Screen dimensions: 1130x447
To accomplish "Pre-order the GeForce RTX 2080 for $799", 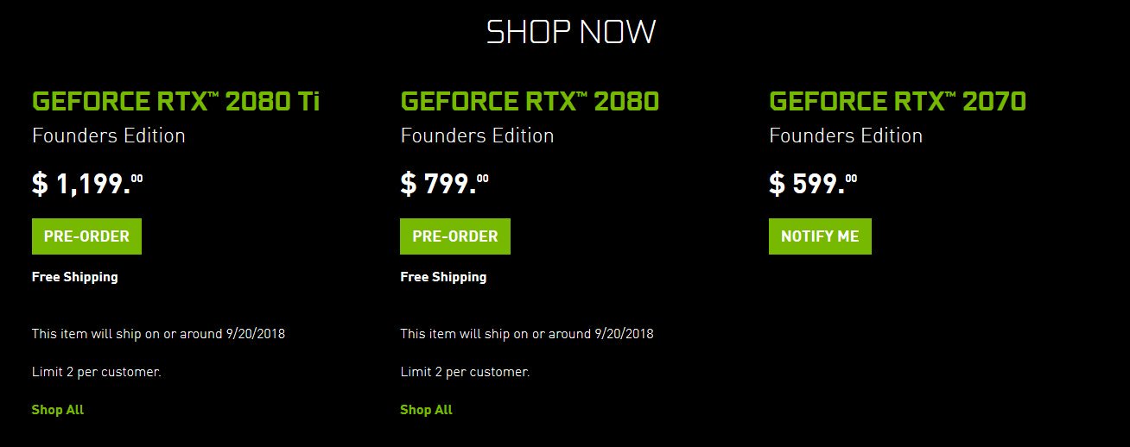I will point(455,236).
